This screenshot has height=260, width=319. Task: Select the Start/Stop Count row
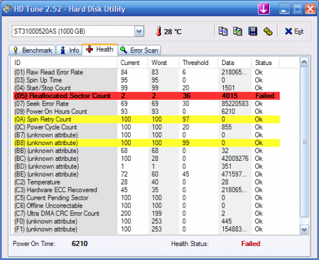[147, 88]
